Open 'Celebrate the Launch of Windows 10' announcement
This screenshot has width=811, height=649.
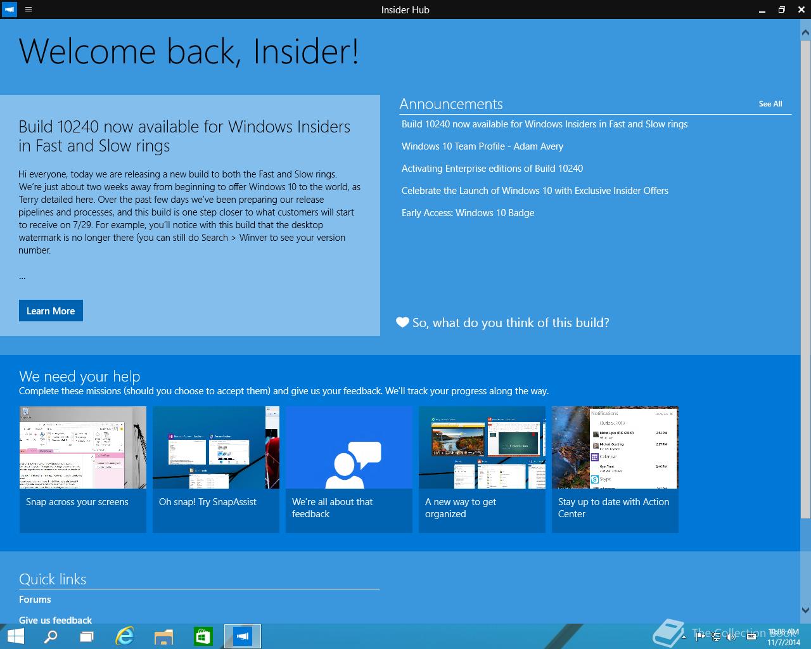[535, 191]
